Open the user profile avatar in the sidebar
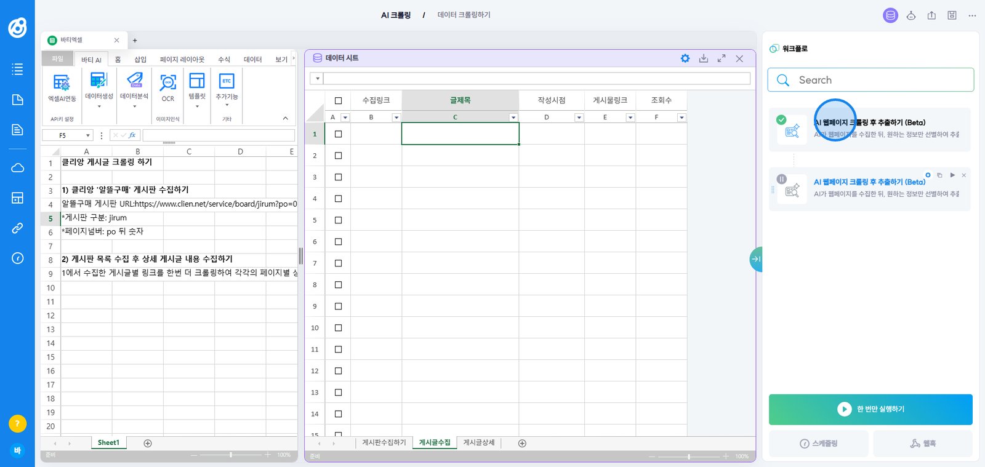Image resolution: width=985 pixels, height=467 pixels. (17, 450)
